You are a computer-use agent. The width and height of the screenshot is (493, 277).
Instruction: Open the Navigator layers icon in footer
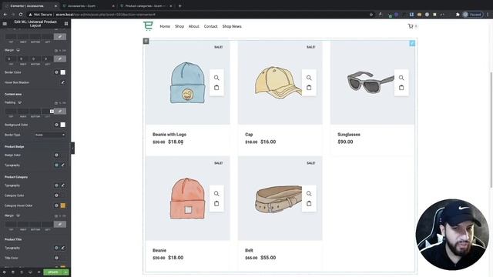[x=13, y=272]
